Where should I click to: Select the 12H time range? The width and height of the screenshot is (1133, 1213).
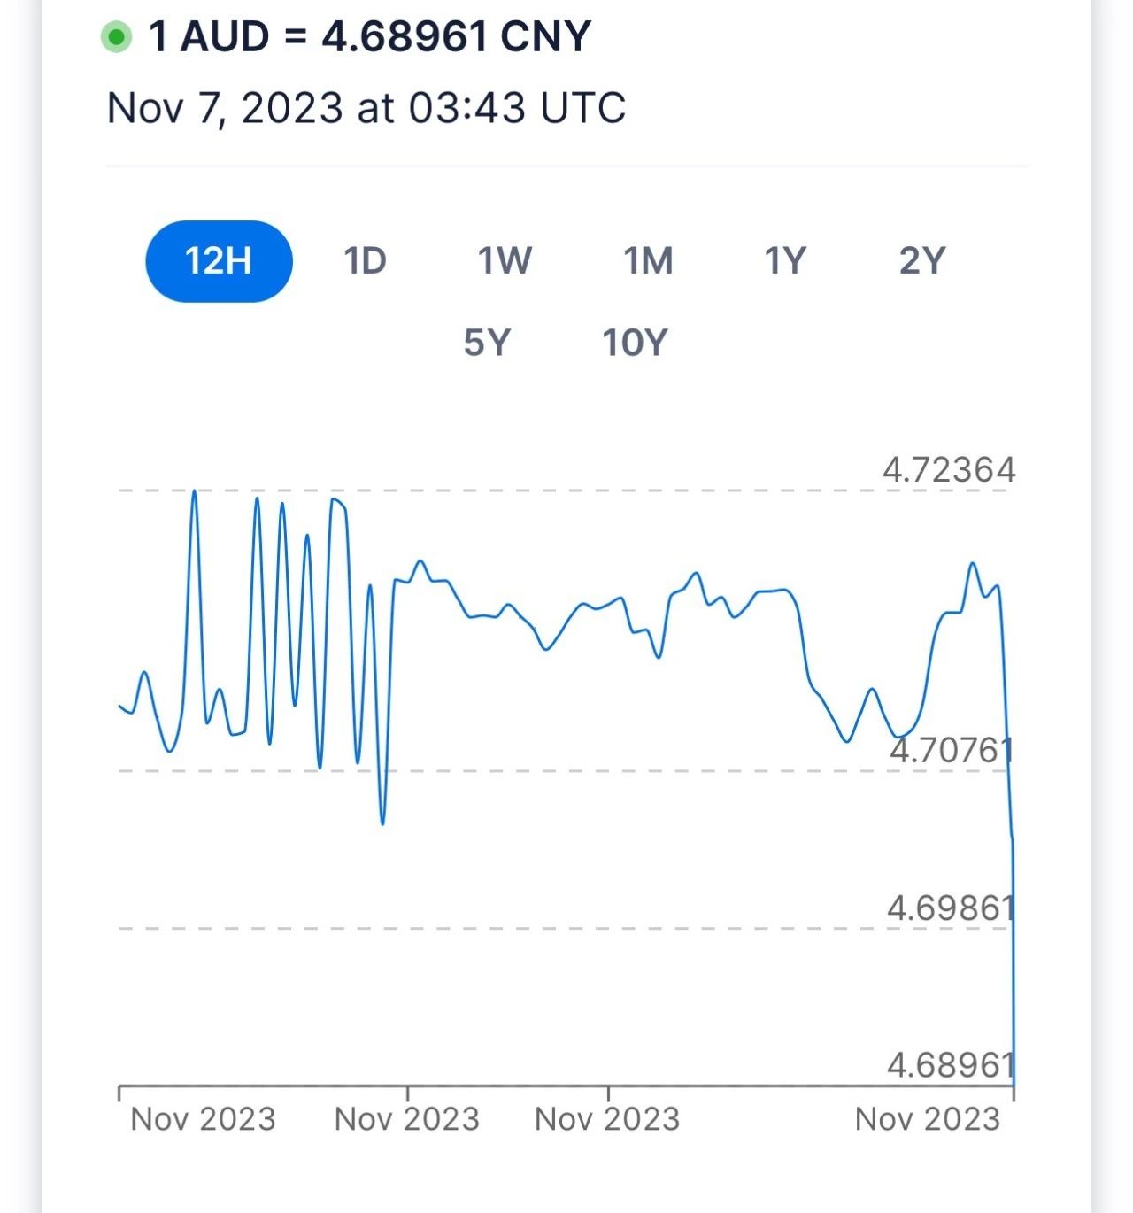[219, 261]
